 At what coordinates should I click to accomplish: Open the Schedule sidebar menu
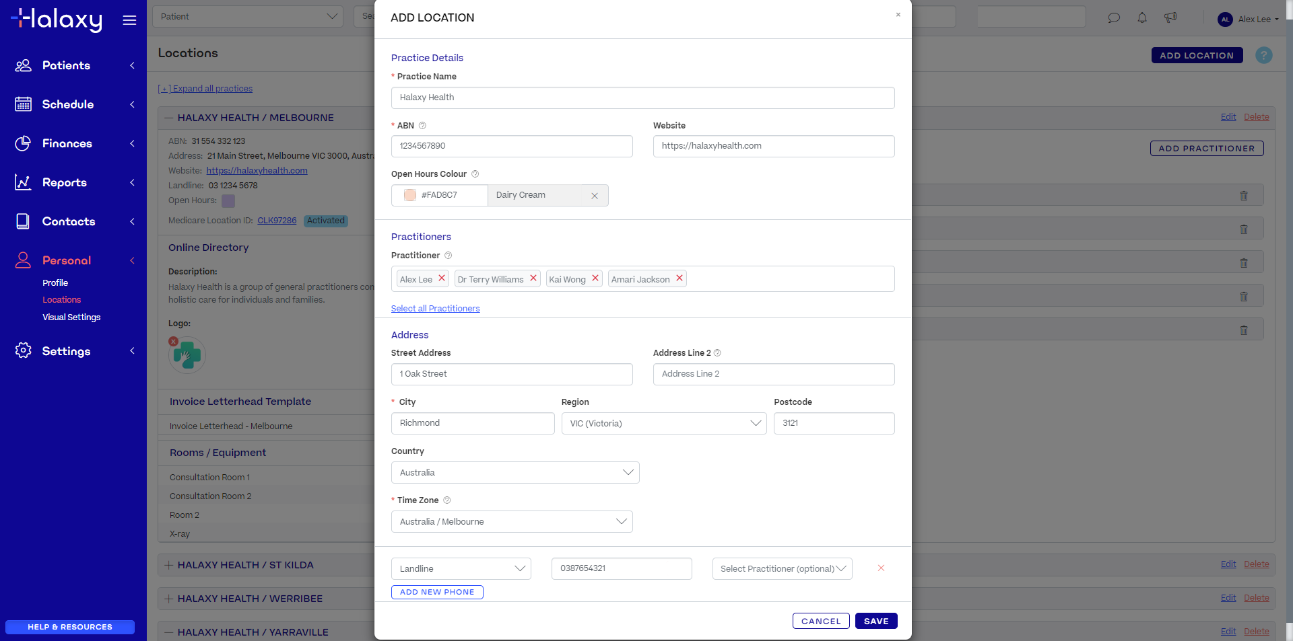tap(68, 104)
